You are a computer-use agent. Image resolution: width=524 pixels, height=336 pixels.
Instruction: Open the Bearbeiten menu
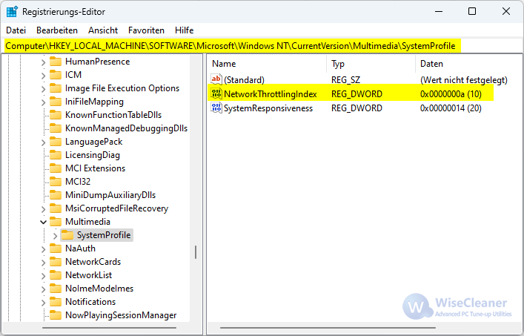point(57,30)
